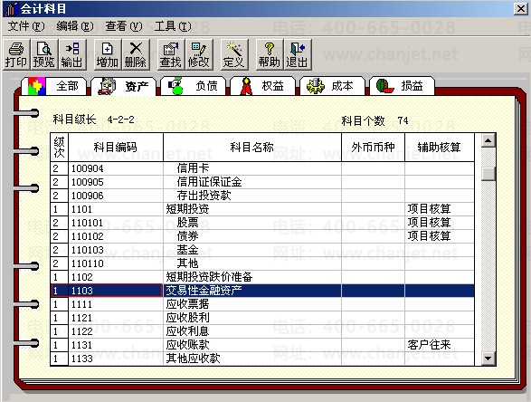Image resolution: width=531 pixels, height=402 pixels.
Task: Switch to the 损益 tab
Action: (x=402, y=86)
